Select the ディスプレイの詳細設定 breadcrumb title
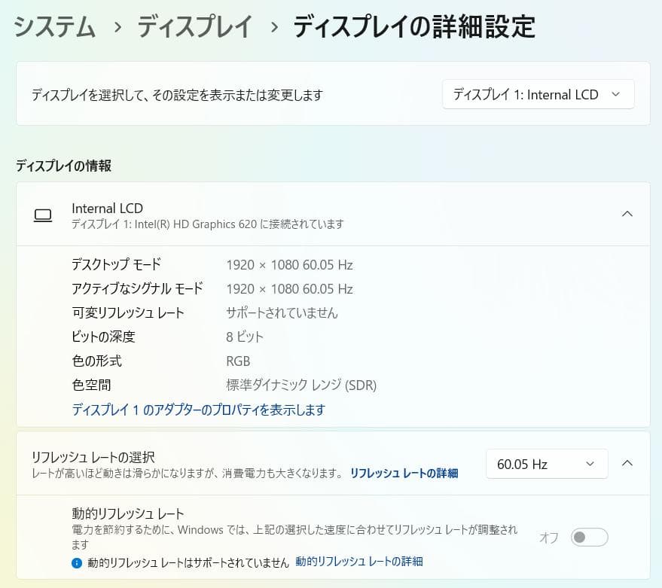 [414, 26]
